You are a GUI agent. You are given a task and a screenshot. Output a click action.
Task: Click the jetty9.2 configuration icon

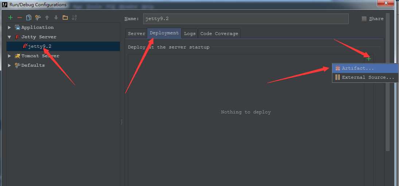click(x=25, y=46)
